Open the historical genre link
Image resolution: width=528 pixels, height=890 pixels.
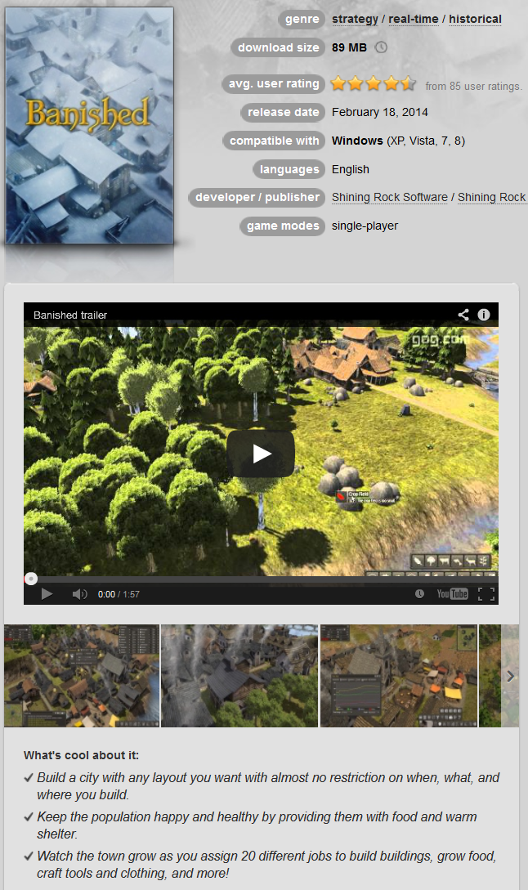[x=475, y=19]
